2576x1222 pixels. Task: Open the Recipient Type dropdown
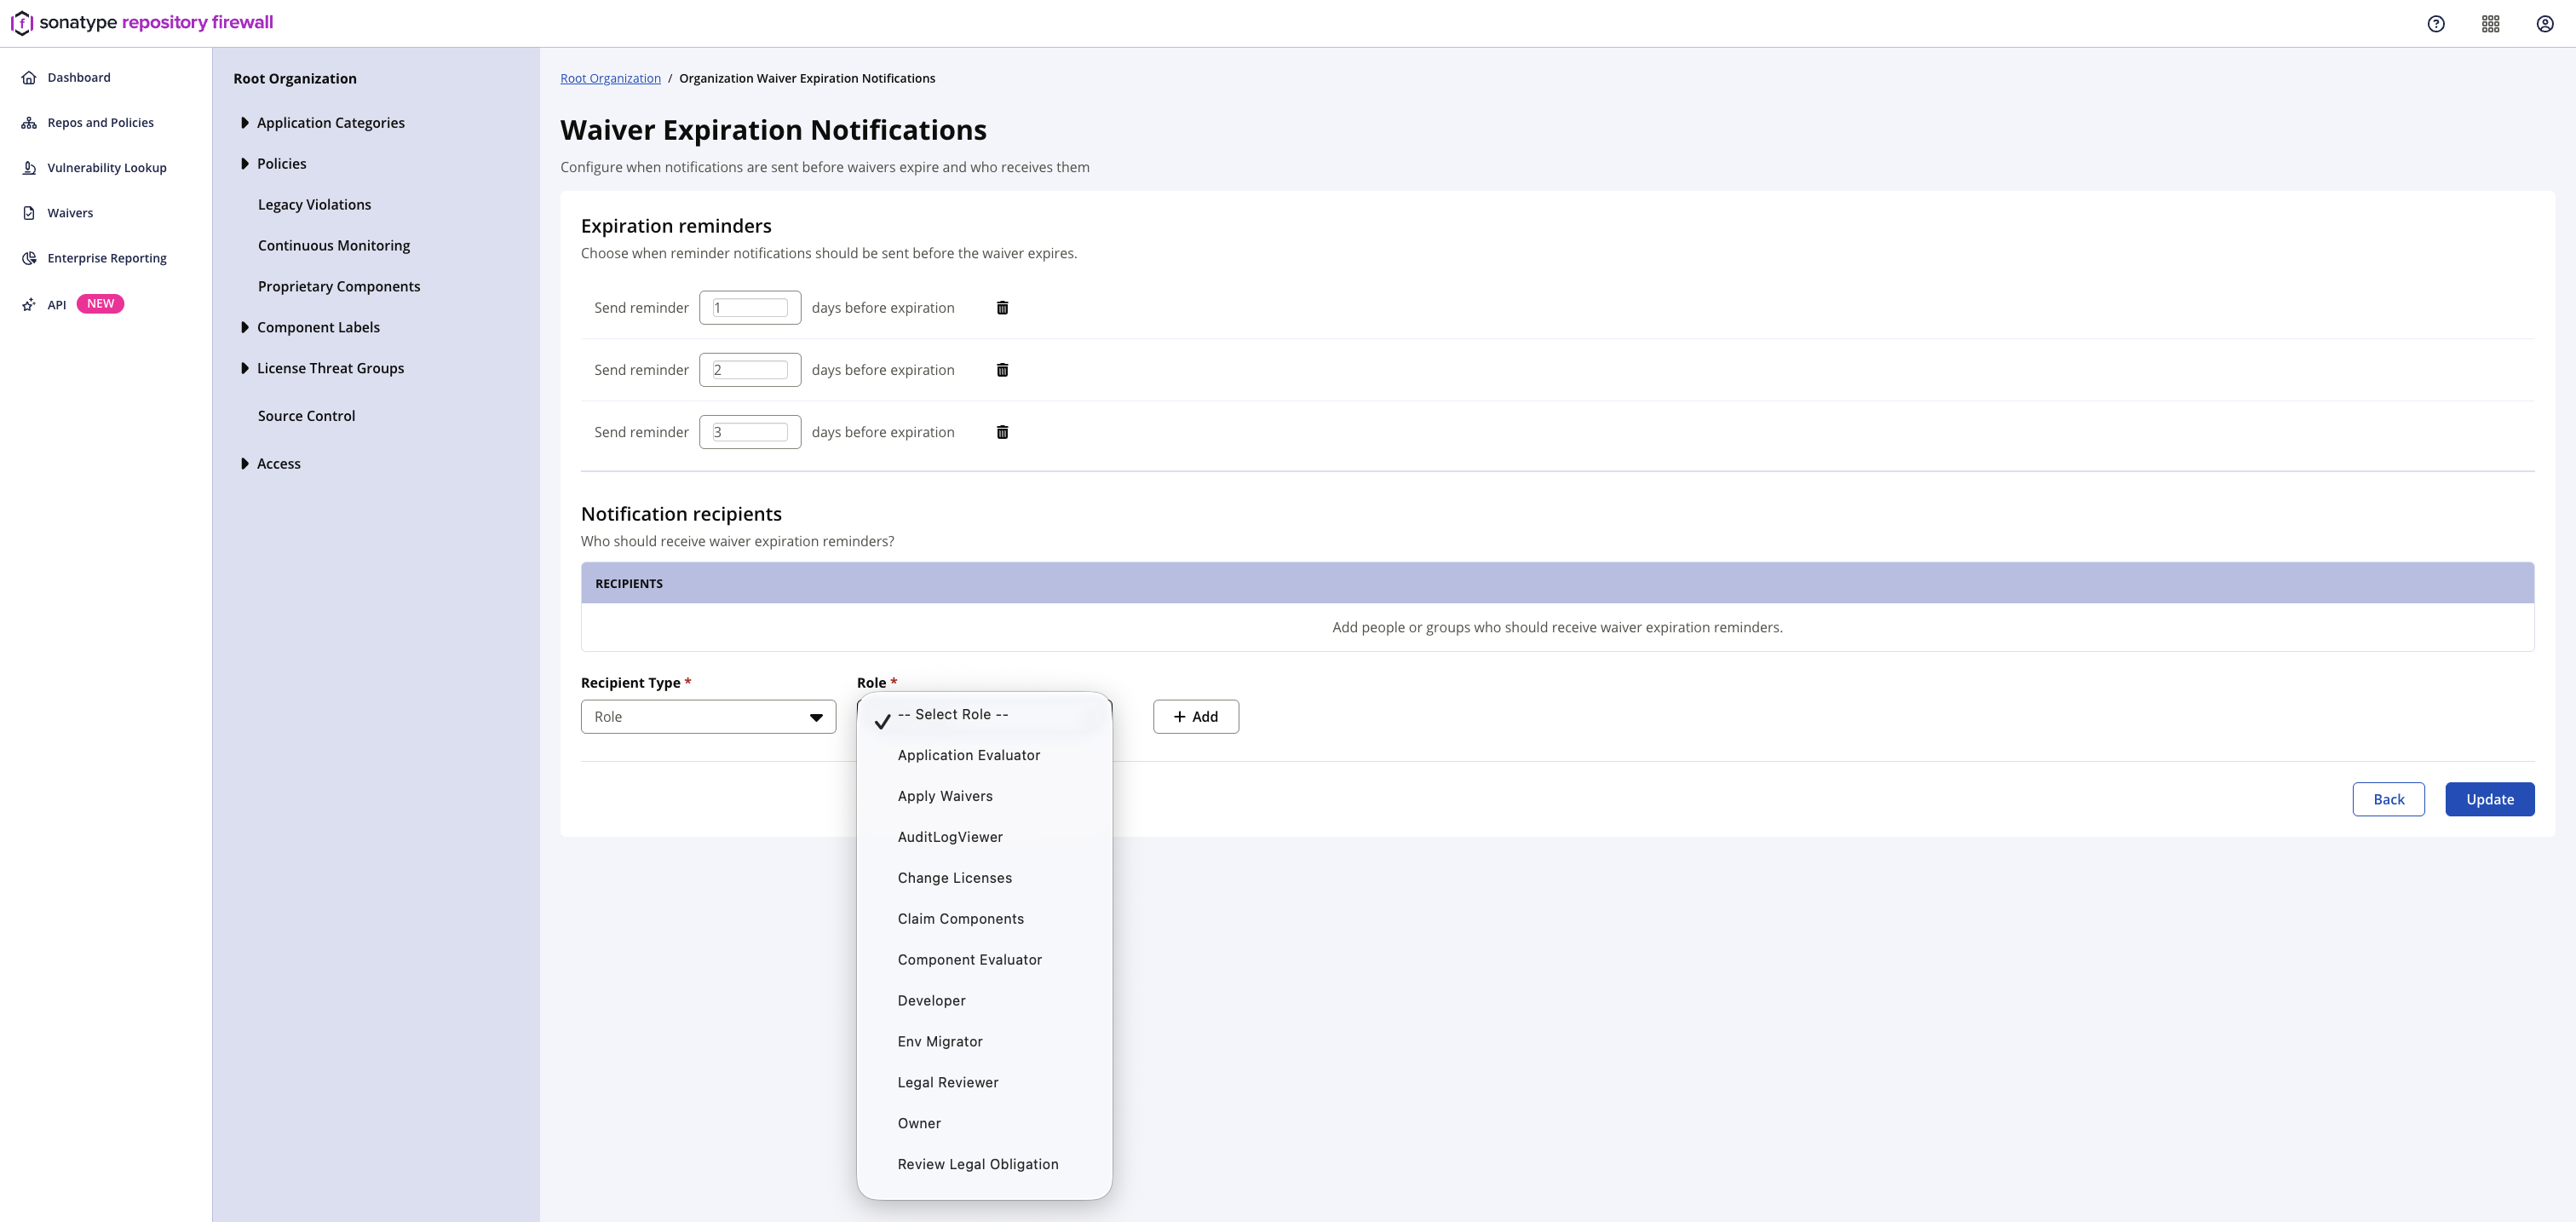(708, 717)
